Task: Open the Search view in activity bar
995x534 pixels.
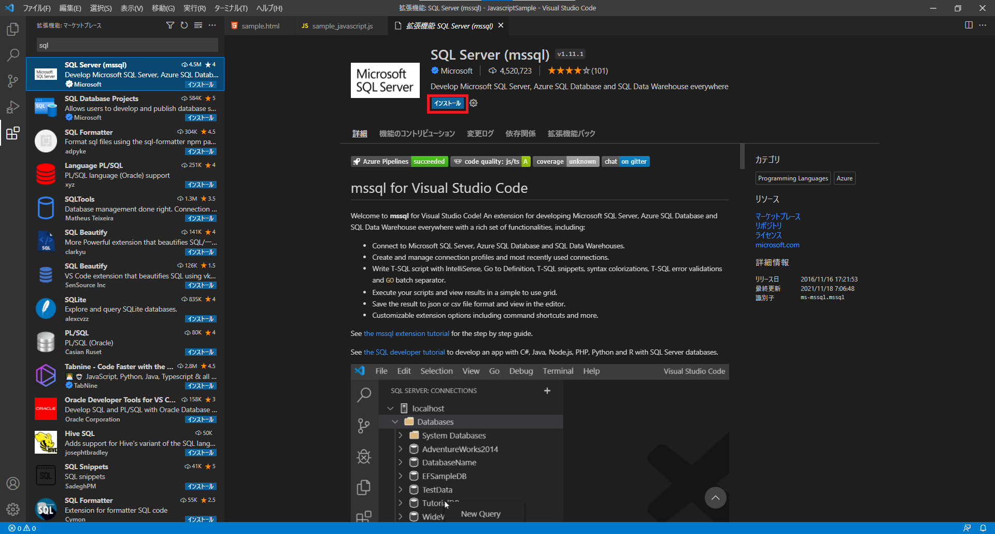Action: click(13, 55)
